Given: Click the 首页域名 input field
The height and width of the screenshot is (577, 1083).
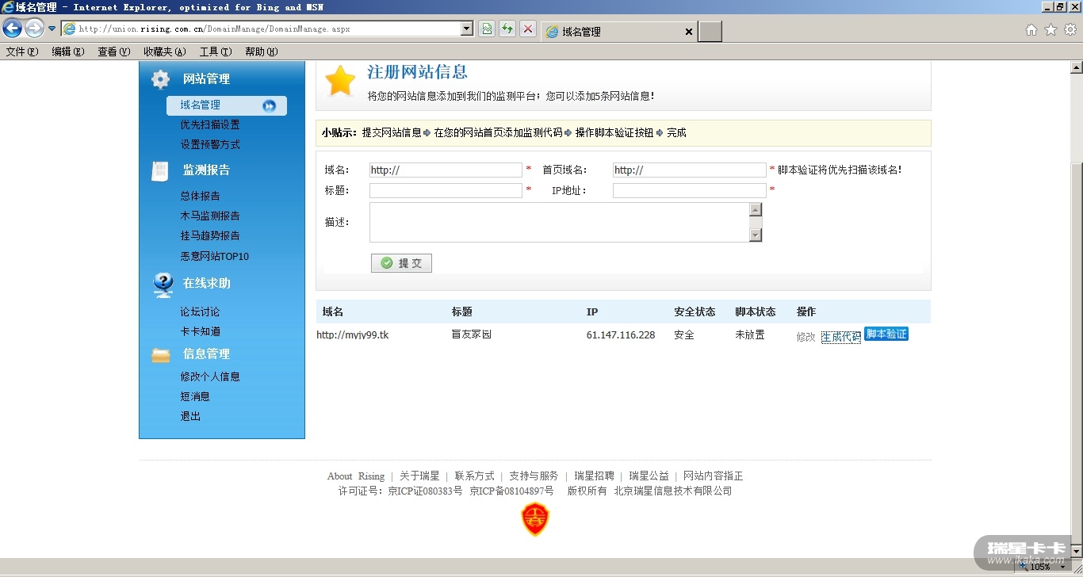Looking at the screenshot, I should tap(689, 170).
